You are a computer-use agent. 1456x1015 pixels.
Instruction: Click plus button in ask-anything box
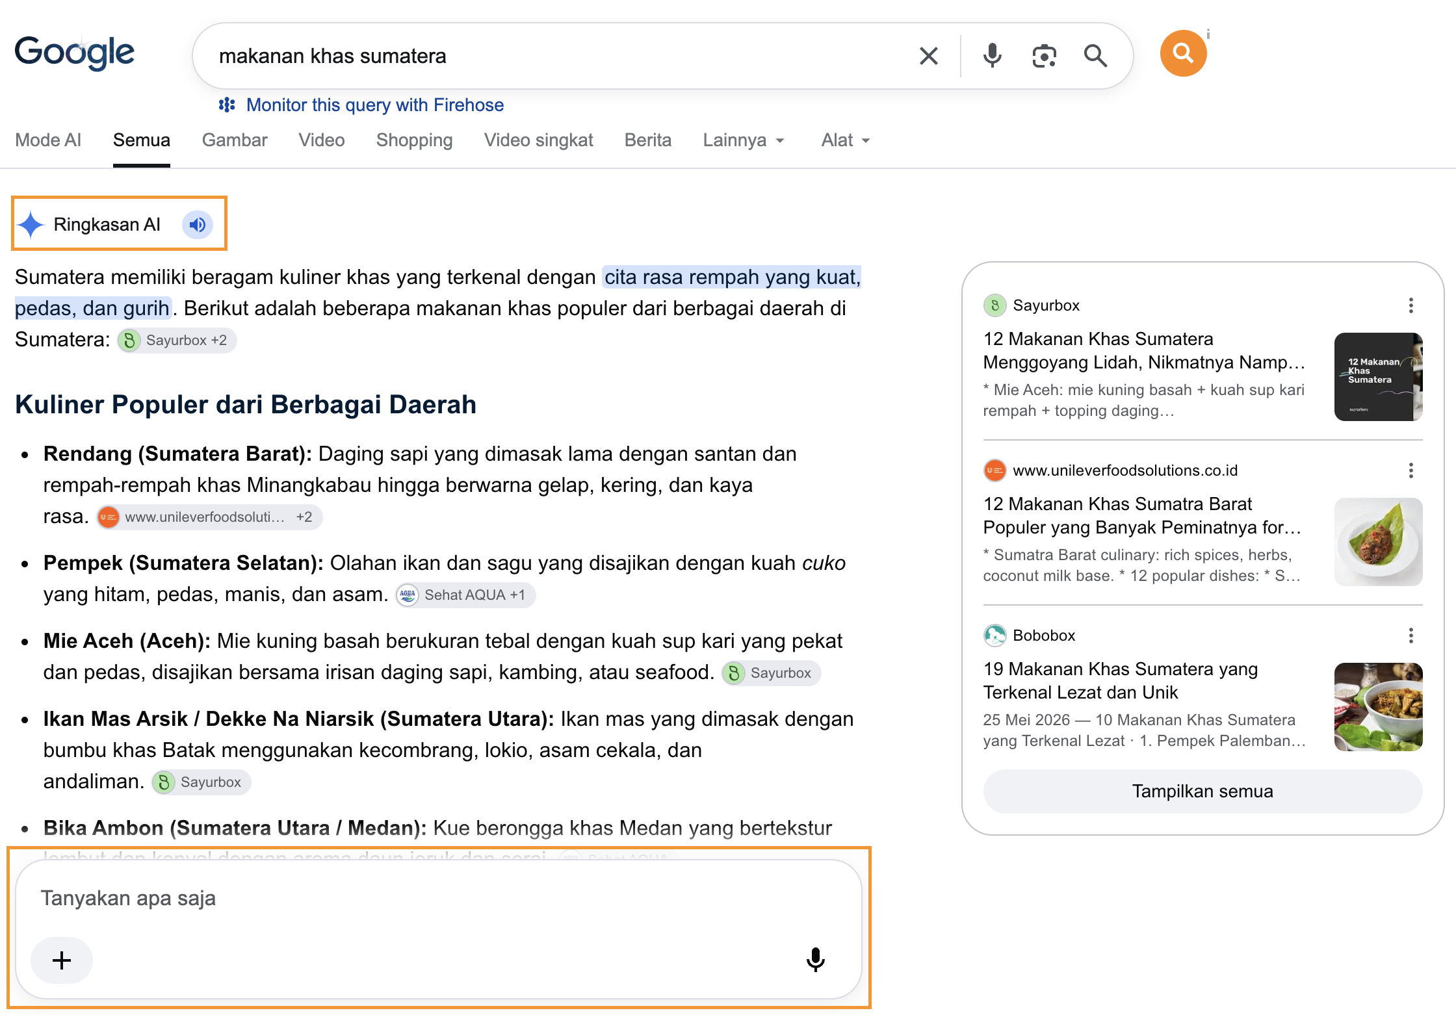coord(62,960)
